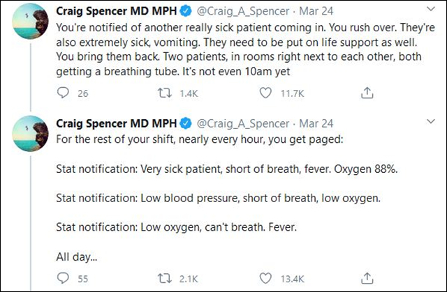Like the first tweet with 11.7K likes
Viewport: 447px width, 292px height.
265,93
